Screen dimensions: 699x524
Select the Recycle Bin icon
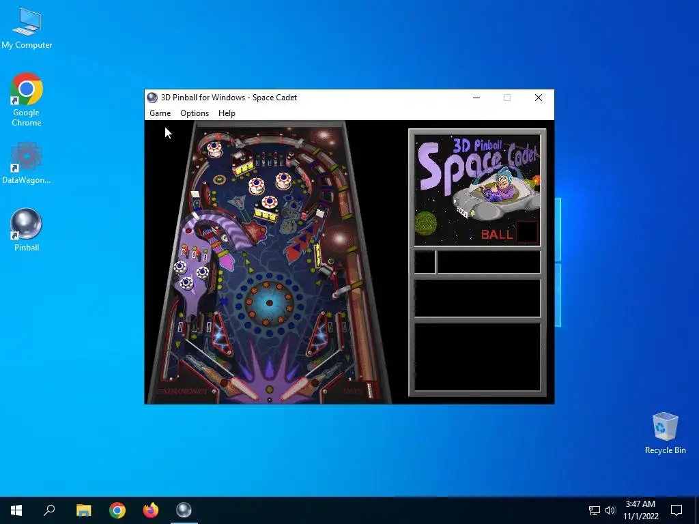point(665,433)
